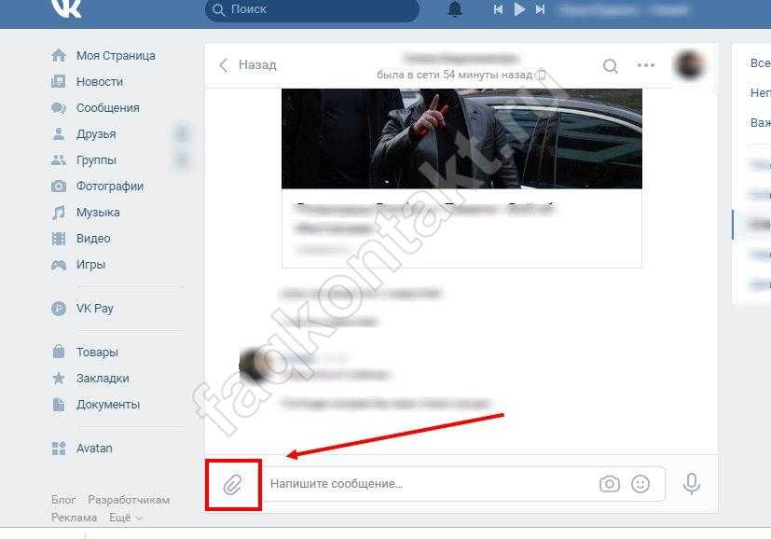Open Моя Страница from sidebar

coord(115,56)
